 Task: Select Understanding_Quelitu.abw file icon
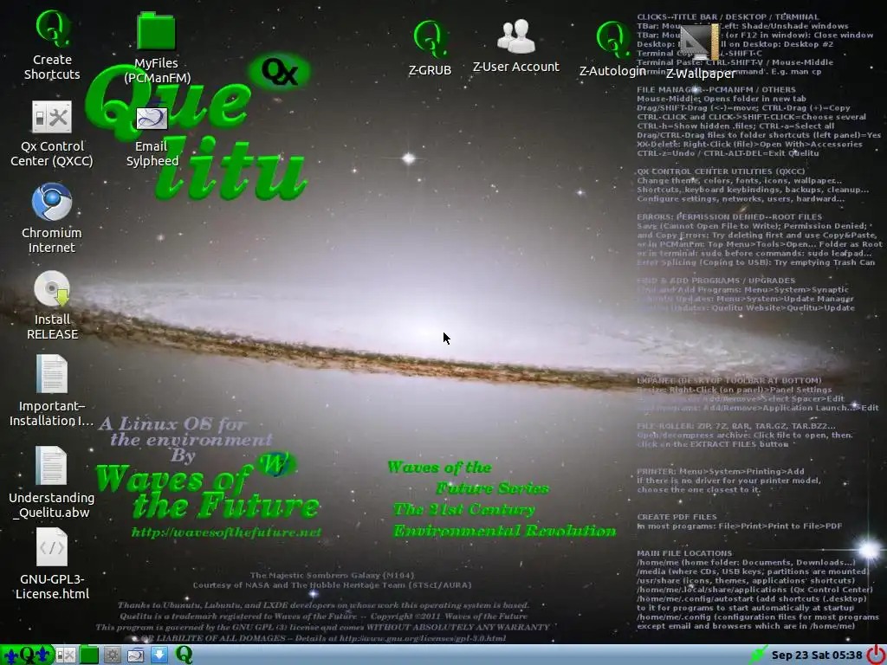pyautogui.click(x=51, y=465)
